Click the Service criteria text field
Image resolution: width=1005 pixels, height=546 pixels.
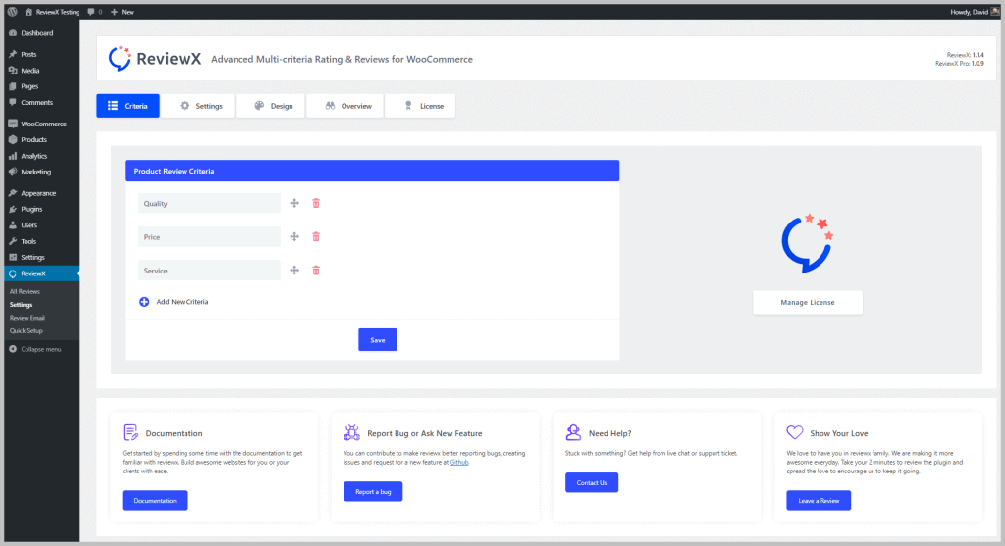click(209, 270)
